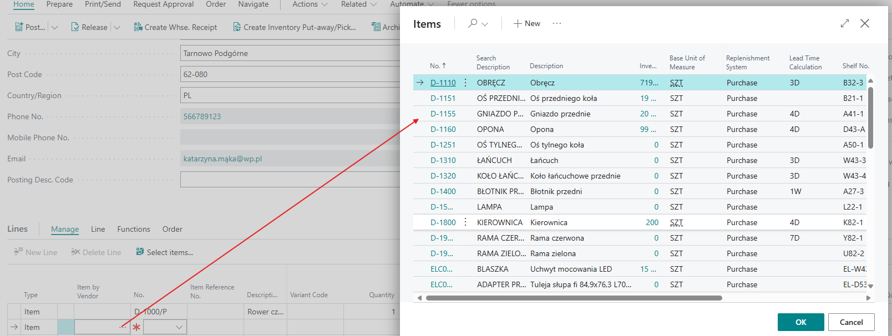Image resolution: width=892 pixels, height=336 pixels.
Task: Switch to the Functions tab in Lines
Action: tap(134, 229)
